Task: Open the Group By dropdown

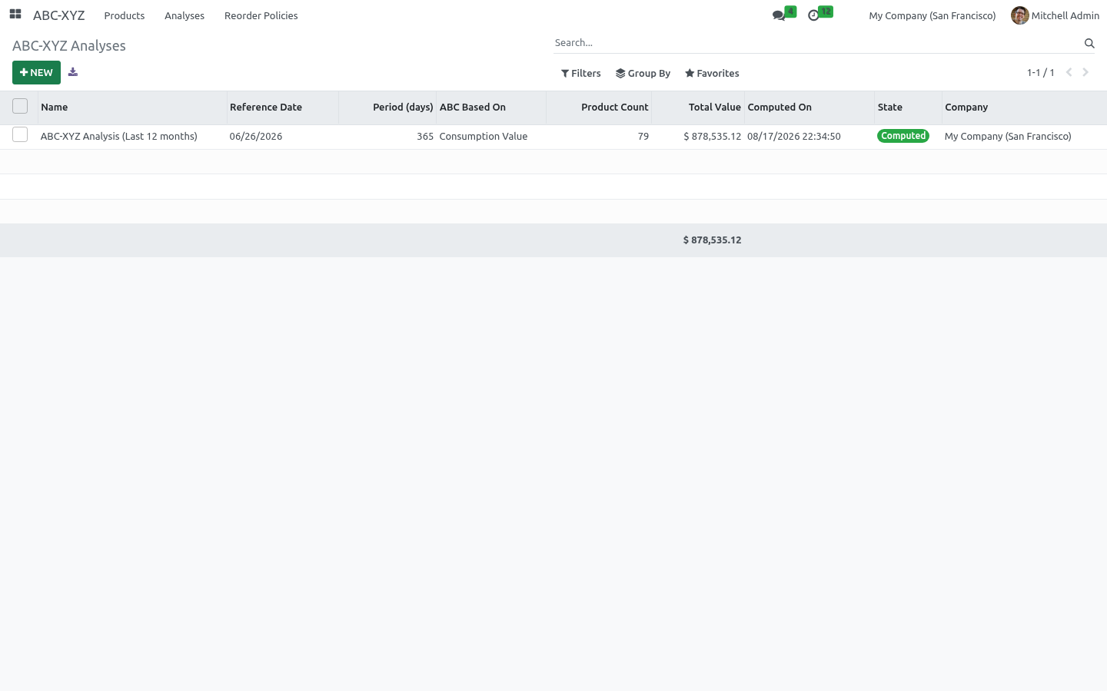Action: pyautogui.click(x=643, y=73)
